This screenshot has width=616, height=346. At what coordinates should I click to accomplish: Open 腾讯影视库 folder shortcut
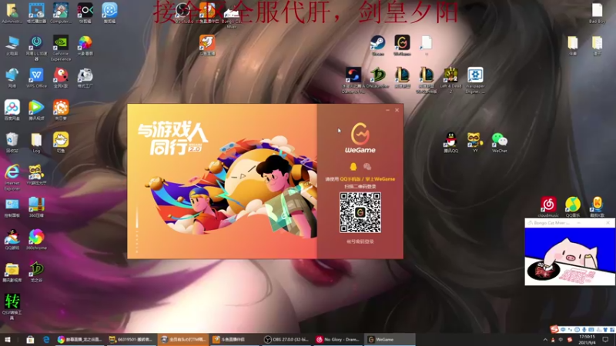12,272
